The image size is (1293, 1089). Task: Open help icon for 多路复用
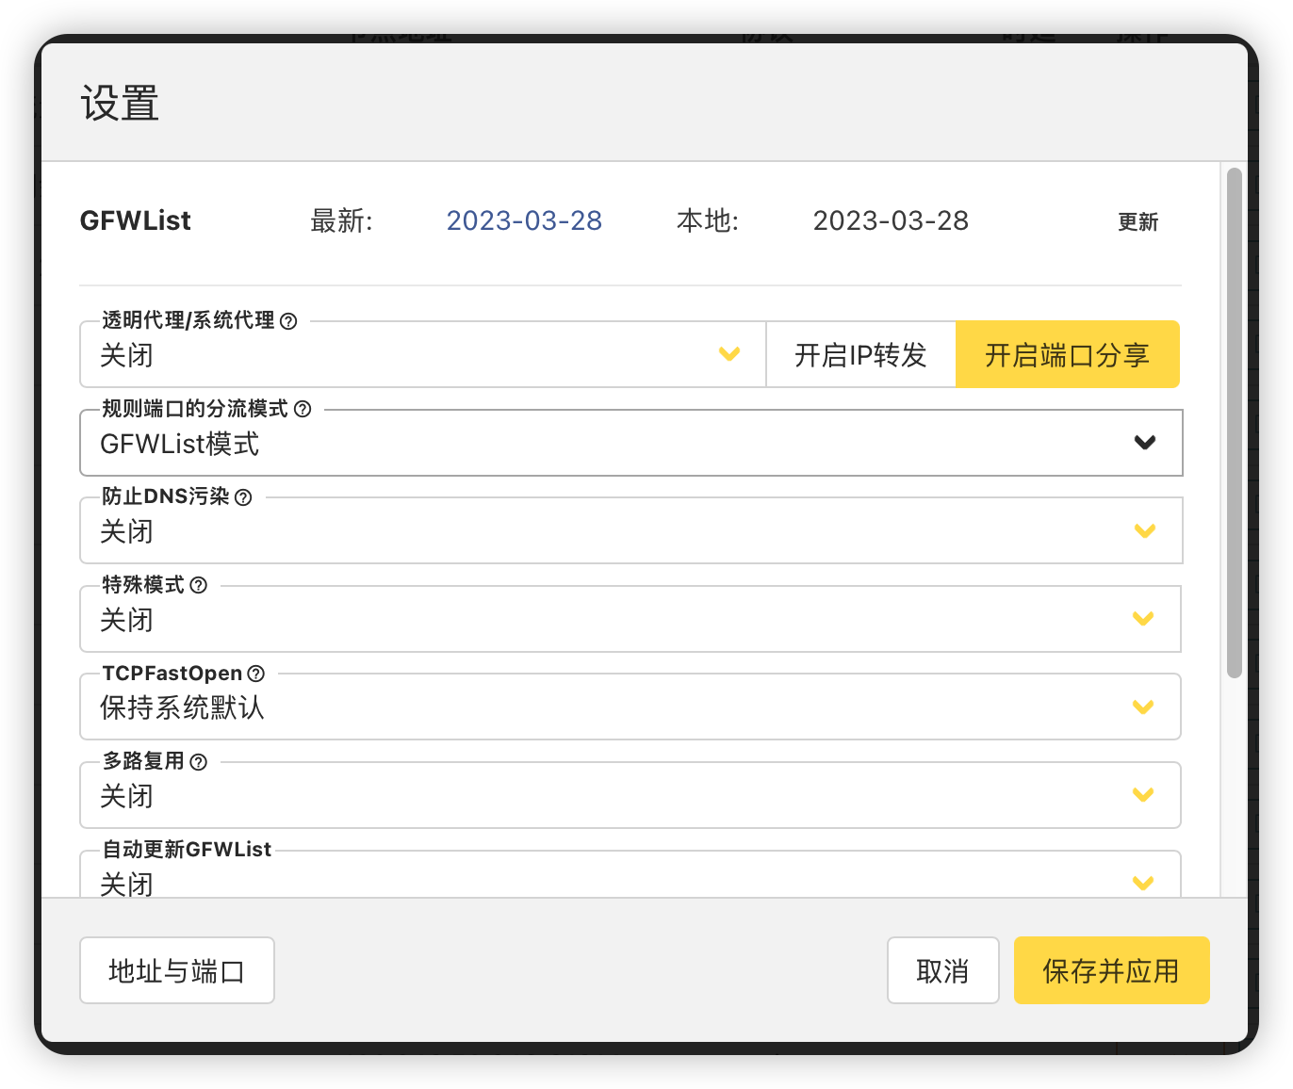click(198, 762)
